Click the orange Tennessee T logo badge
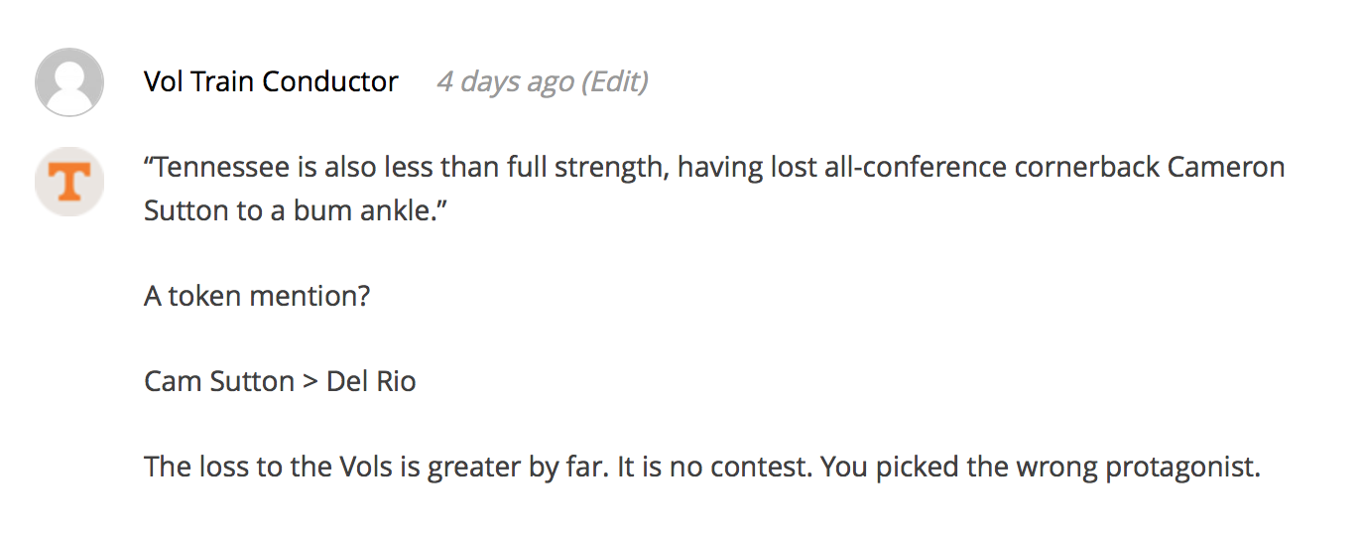This screenshot has width=1361, height=538. coord(69,182)
